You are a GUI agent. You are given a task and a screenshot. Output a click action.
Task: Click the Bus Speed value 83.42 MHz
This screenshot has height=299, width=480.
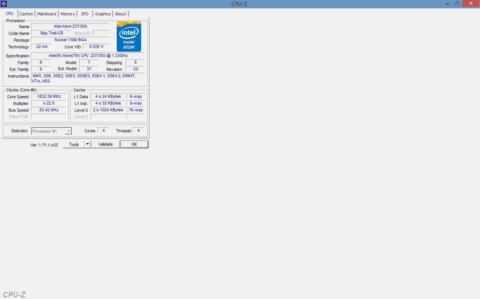tap(49, 110)
